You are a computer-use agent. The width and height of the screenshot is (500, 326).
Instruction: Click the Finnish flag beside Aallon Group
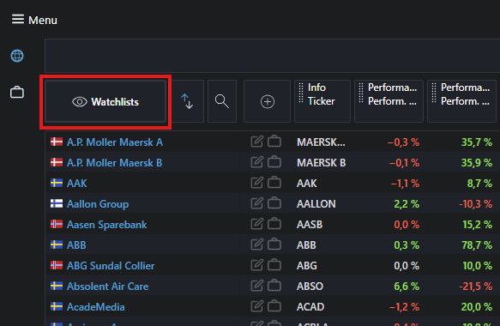coord(57,203)
